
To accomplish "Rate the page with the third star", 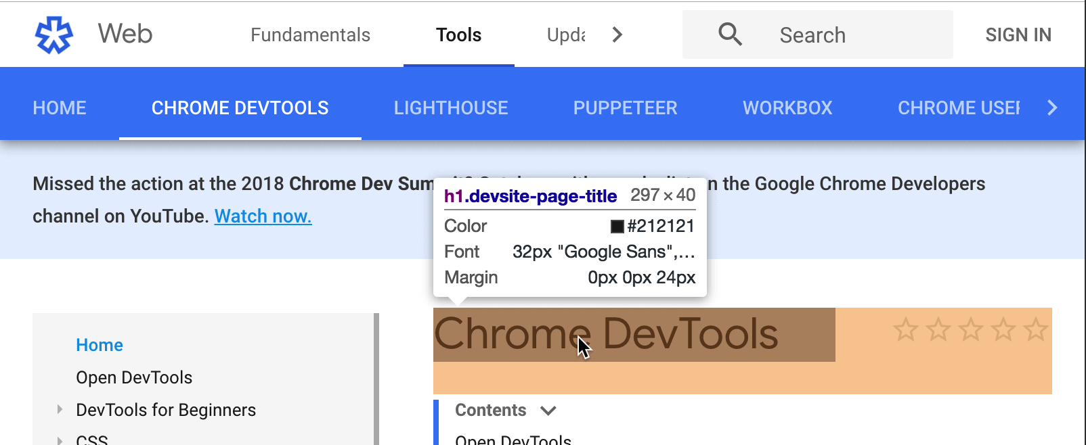I will tap(971, 330).
